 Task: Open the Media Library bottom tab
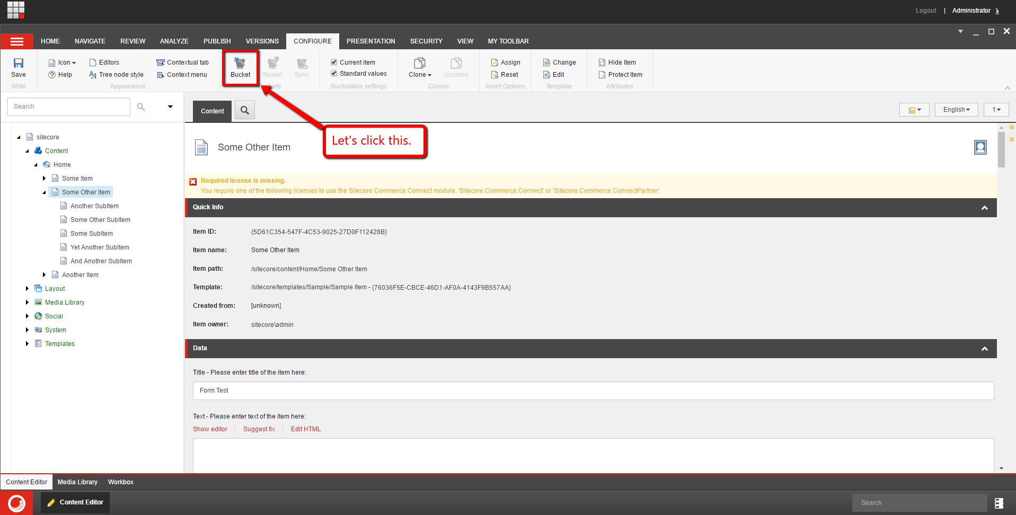77,482
